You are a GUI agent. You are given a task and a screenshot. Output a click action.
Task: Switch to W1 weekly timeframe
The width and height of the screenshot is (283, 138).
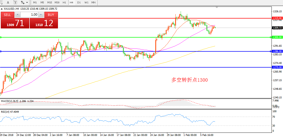[x=86, y=3]
